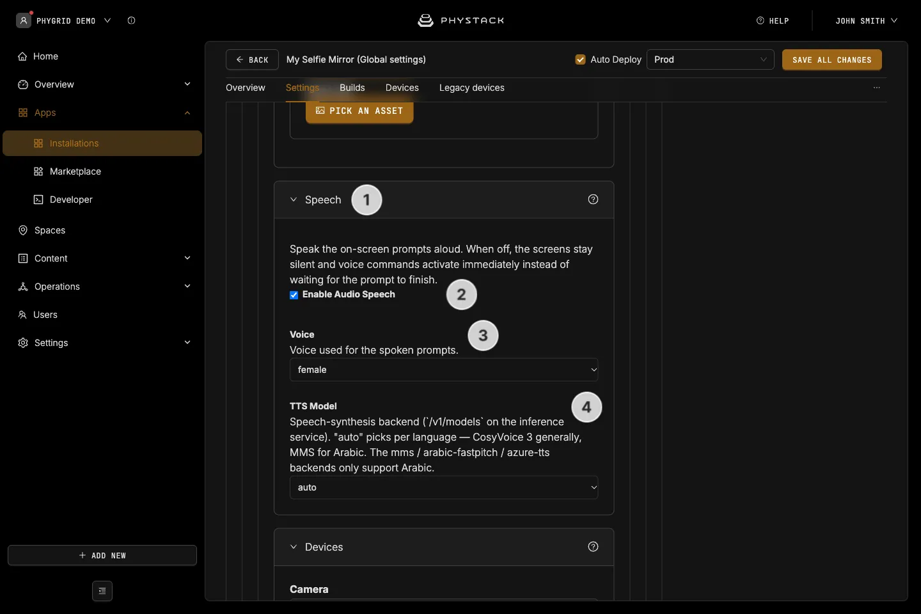Image resolution: width=921 pixels, height=614 pixels.
Task: Toggle the sidebar collapse icon
Action: (x=102, y=591)
